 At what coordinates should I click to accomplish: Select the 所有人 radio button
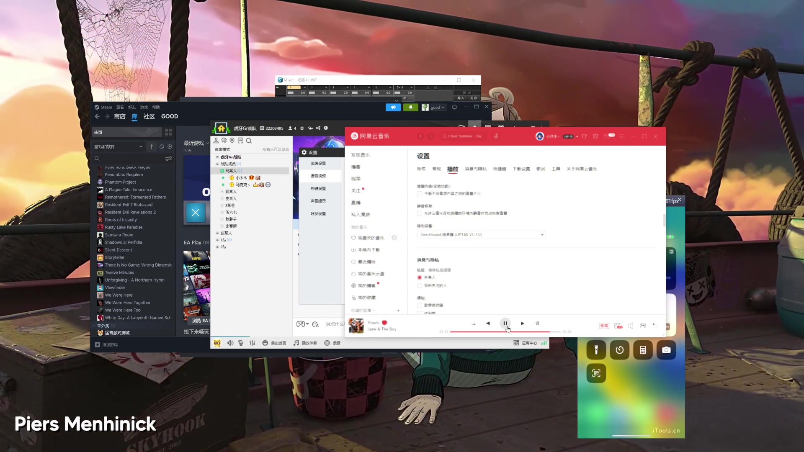point(420,277)
